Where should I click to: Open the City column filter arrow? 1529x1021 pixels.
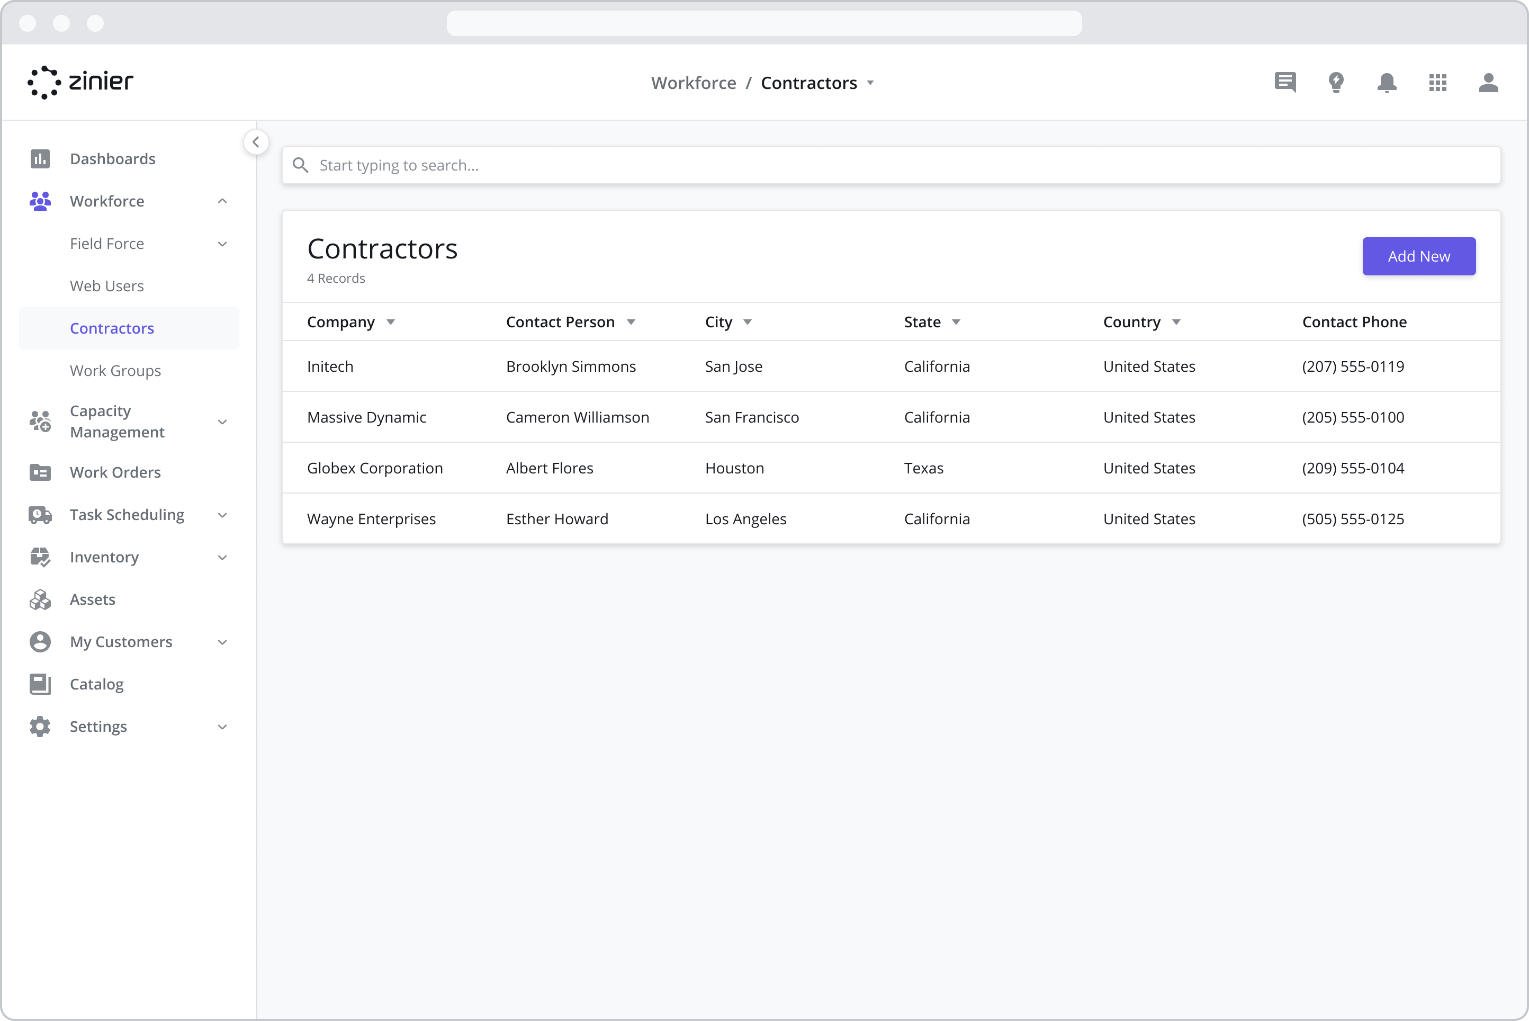pos(747,323)
